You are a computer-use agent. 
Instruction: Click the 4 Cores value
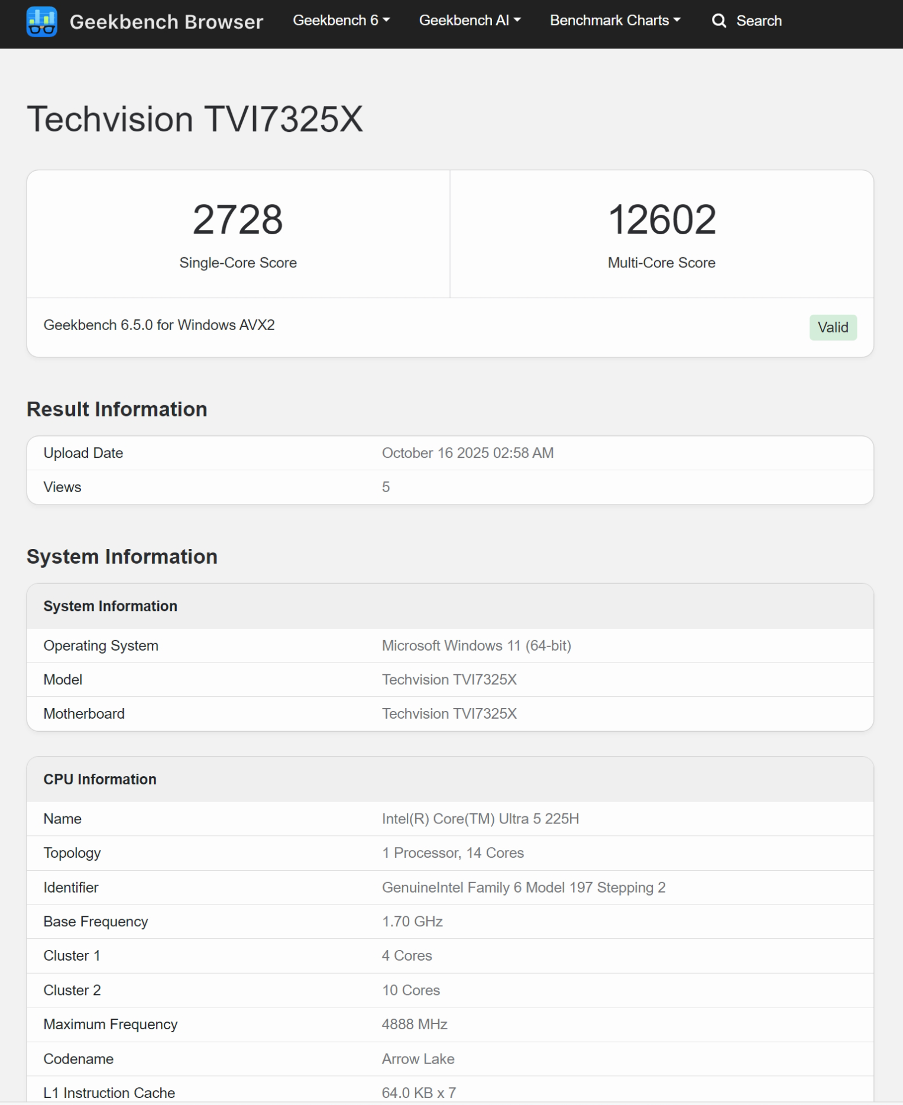tap(407, 955)
